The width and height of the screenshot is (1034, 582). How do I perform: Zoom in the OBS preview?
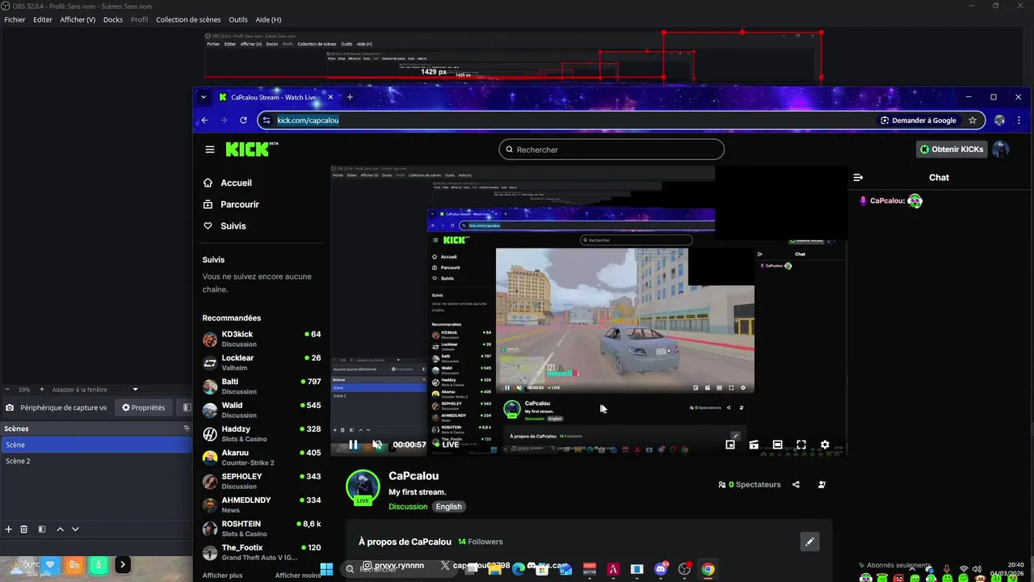[41, 390]
